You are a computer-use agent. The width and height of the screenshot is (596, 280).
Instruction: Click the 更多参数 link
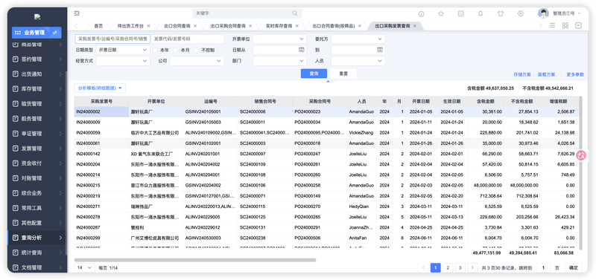coord(575,74)
